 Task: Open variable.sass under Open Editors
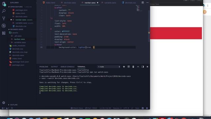click(x=21, y=23)
